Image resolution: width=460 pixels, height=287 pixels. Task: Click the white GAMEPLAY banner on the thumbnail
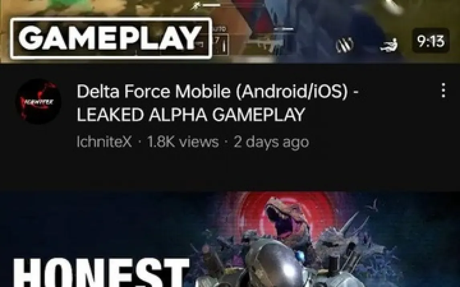point(111,38)
